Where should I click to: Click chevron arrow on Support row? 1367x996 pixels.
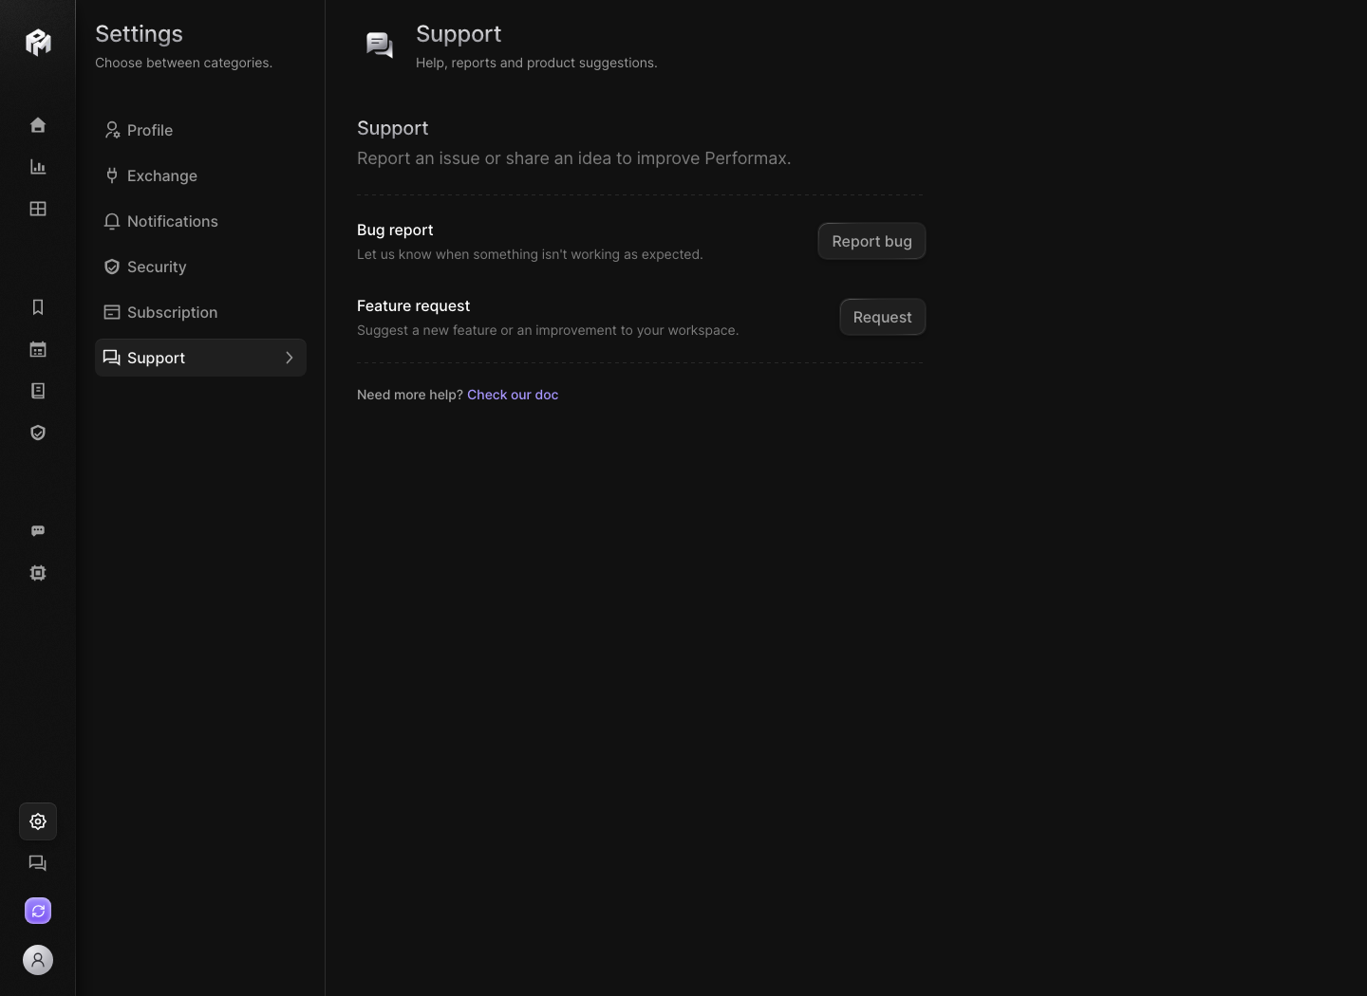click(x=290, y=358)
